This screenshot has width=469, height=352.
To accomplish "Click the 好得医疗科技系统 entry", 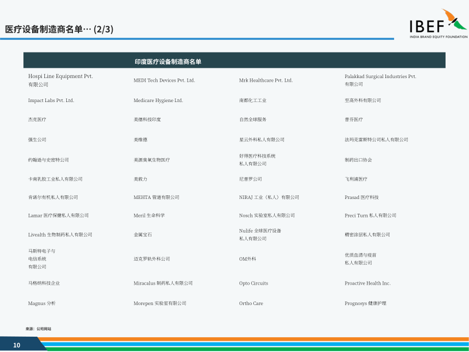I will (x=257, y=160).
